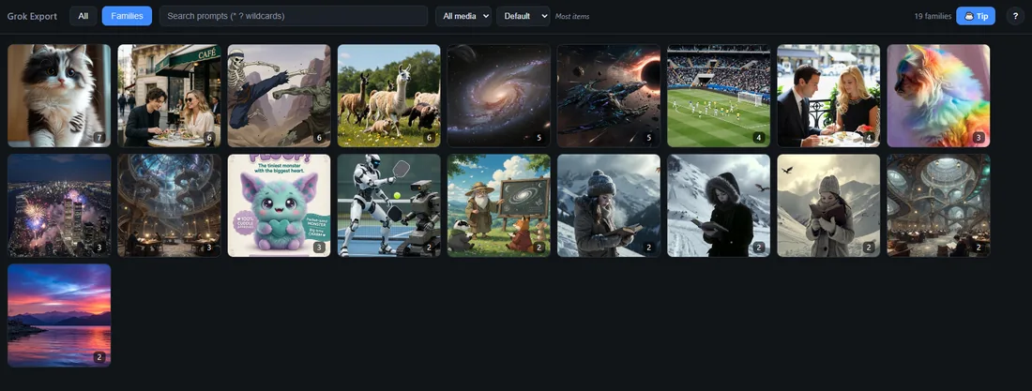
Task: Switch to the All view tab
Action: (83, 16)
